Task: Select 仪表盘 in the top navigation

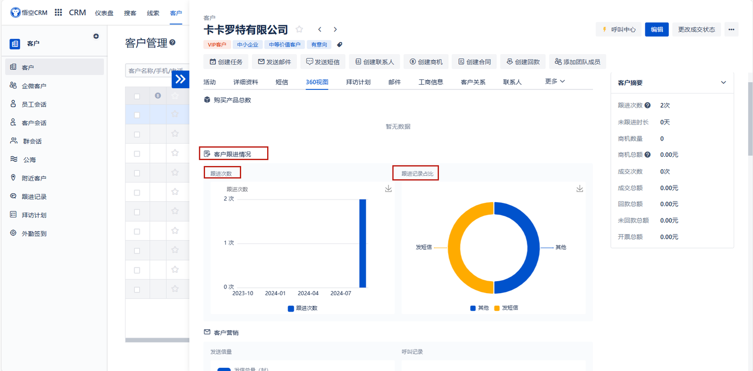Action: (x=104, y=12)
